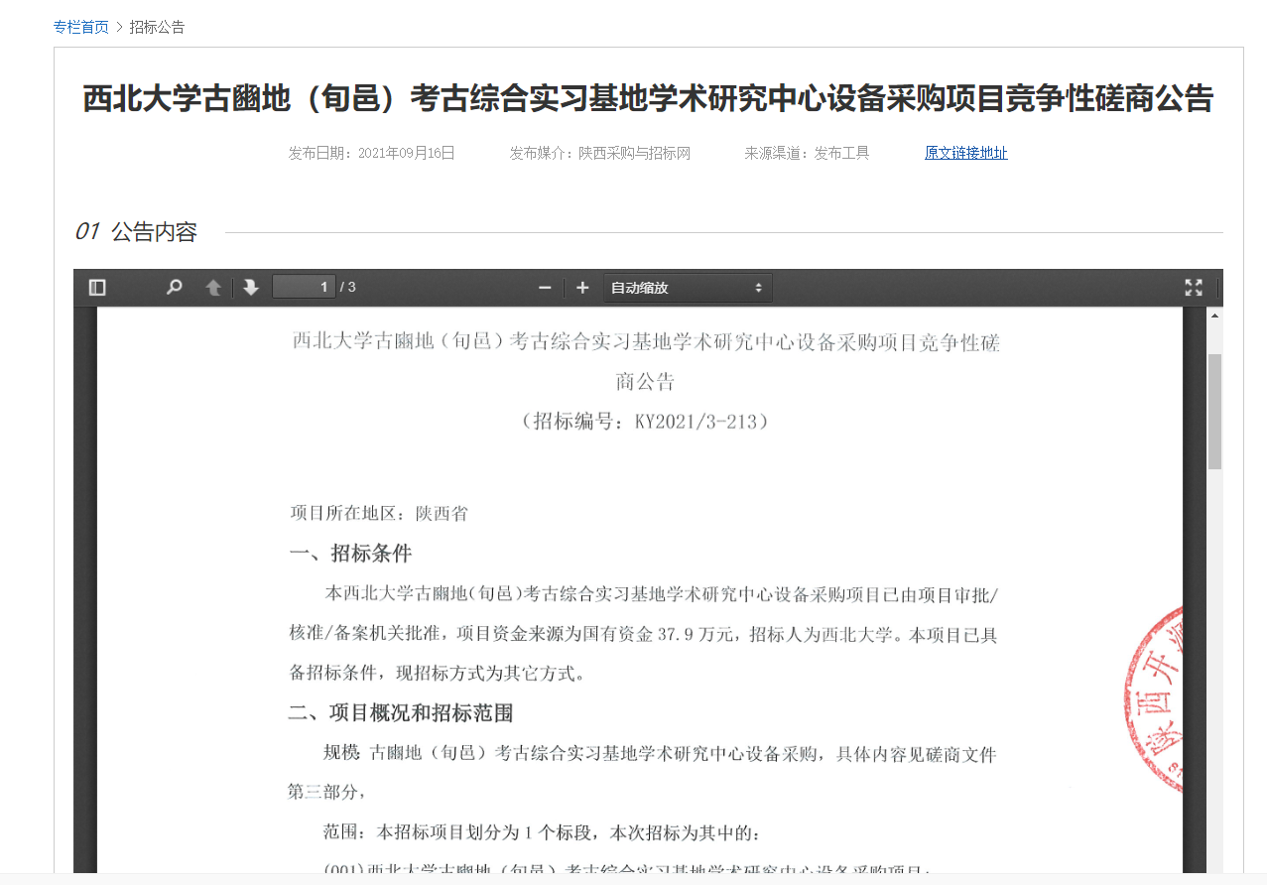Click the scrollbar up arrow

1214,316
